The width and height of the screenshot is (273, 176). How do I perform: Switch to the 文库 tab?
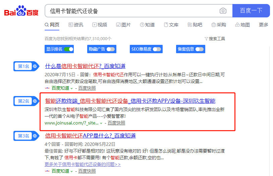(x=171, y=25)
